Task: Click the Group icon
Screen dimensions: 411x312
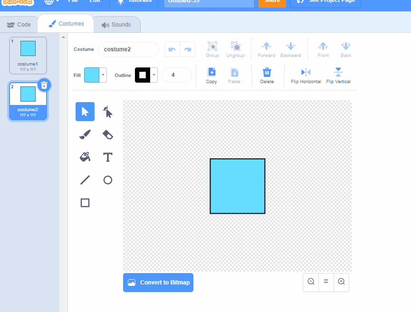Action: (212, 49)
